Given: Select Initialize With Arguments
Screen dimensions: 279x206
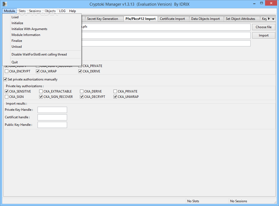Looking at the screenshot, I should click(x=42, y=29).
